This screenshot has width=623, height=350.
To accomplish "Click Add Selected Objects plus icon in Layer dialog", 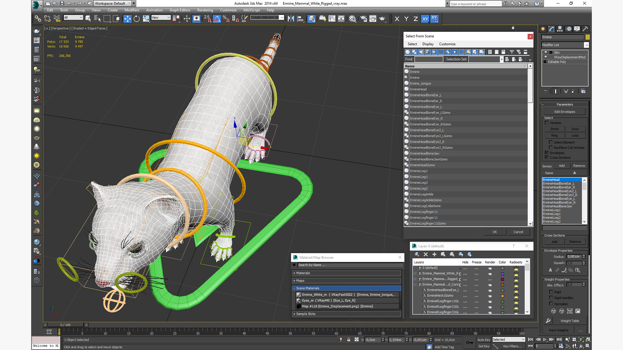I will click(434, 254).
